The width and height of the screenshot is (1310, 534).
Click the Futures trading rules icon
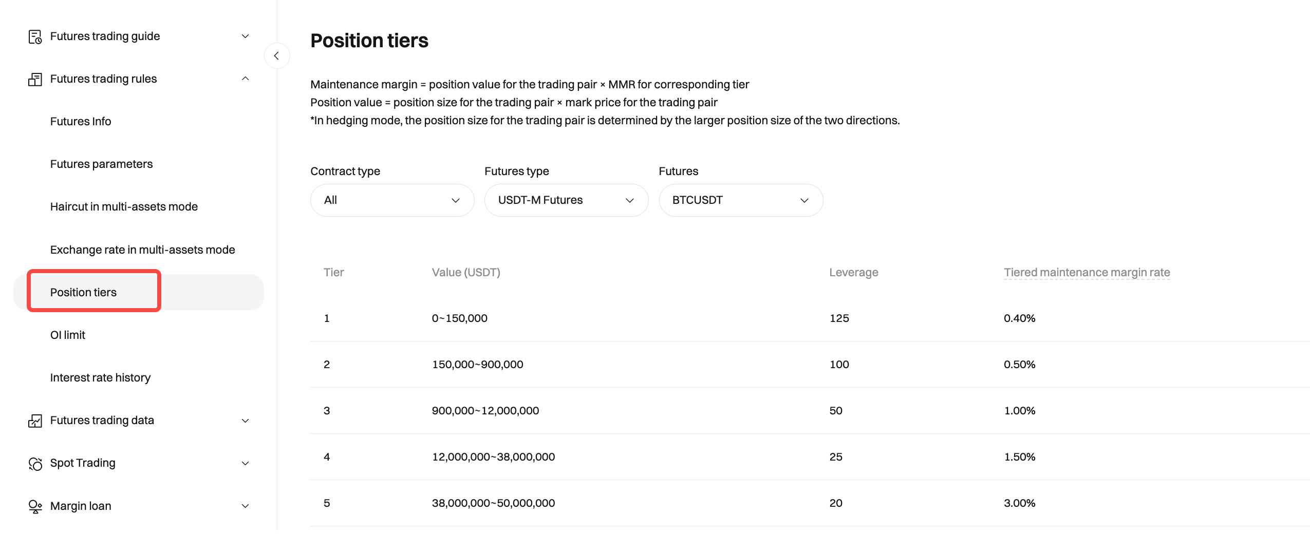[35, 79]
